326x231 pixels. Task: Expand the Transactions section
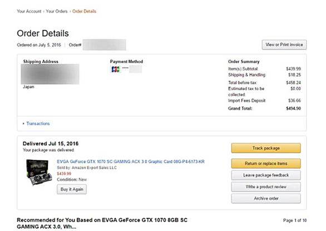click(38, 123)
